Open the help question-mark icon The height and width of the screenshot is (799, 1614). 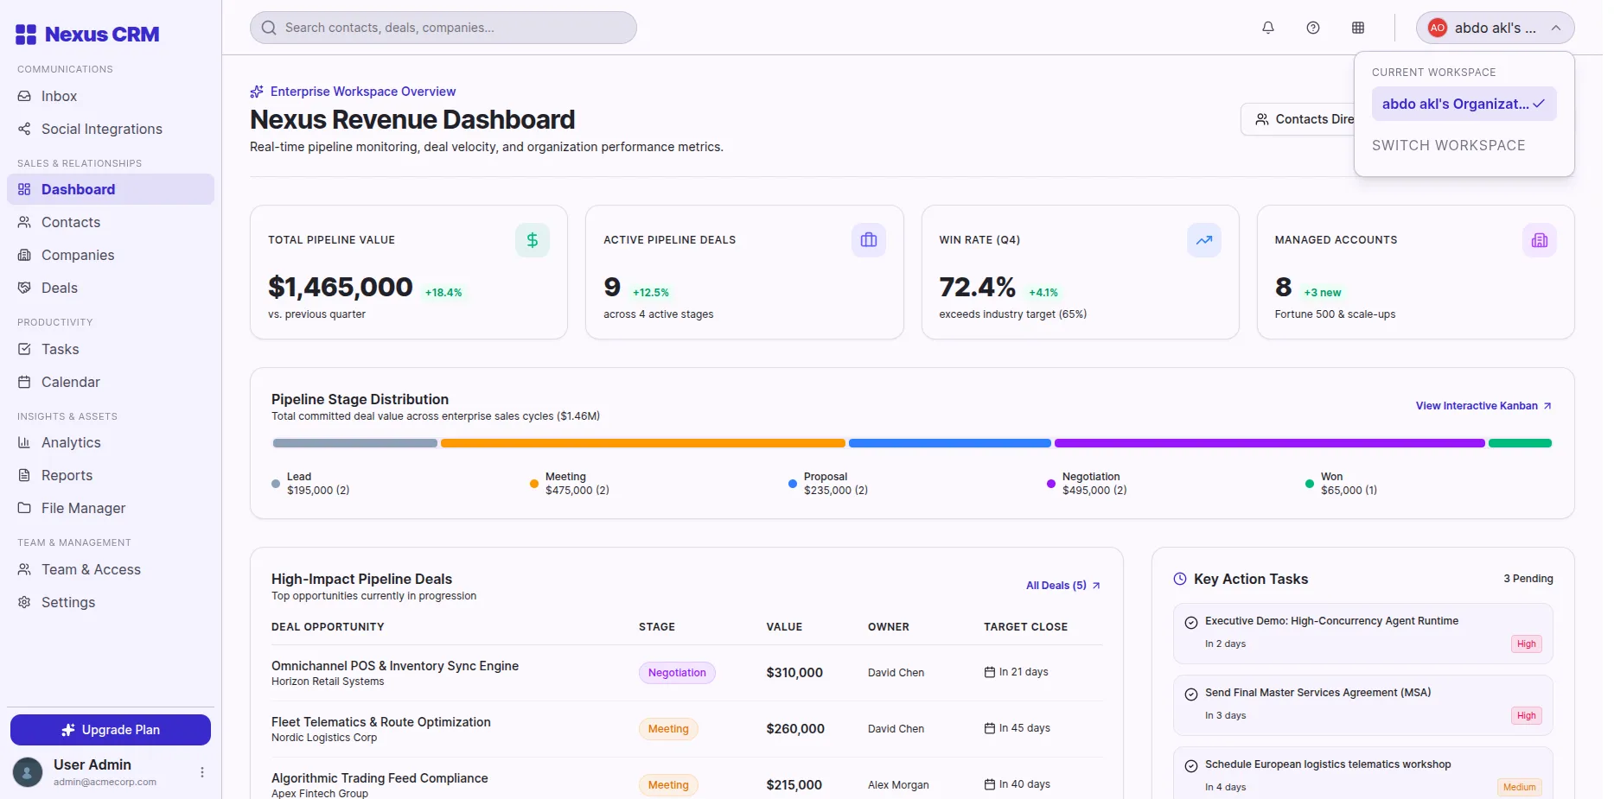tap(1313, 28)
